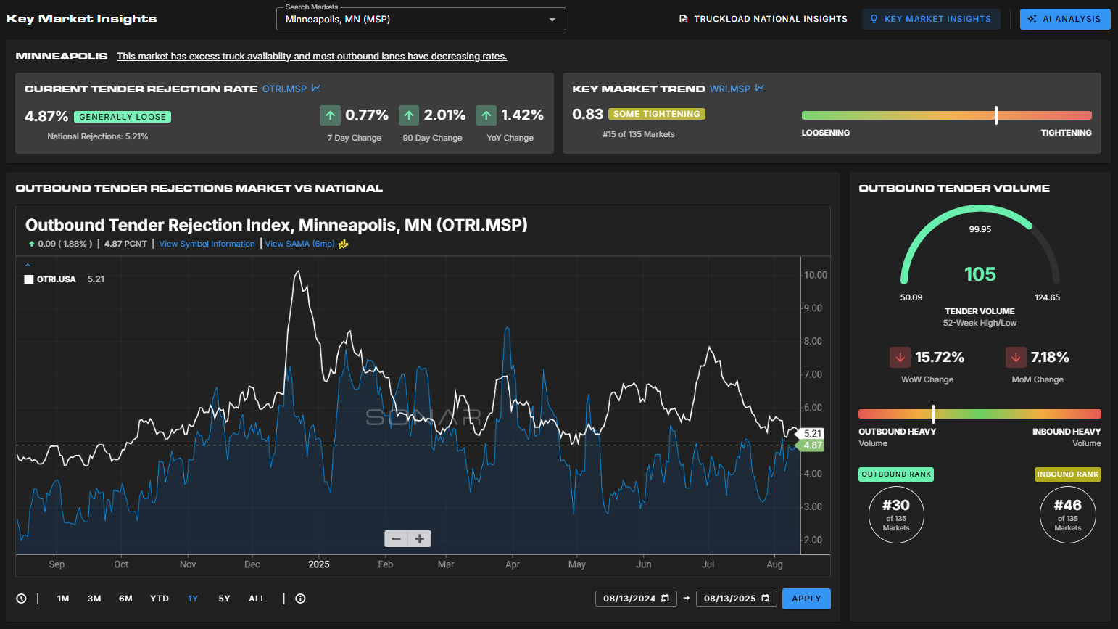Click the WRI.MSP chart icon
1118x629 pixels.
[x=760, y=89]
